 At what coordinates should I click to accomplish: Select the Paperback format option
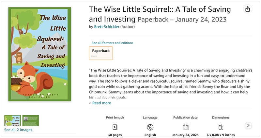coord(101,53)
